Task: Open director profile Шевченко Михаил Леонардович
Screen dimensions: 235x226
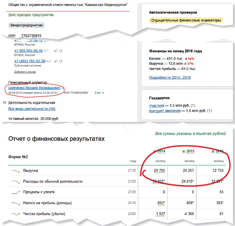Action: [34, 88]
